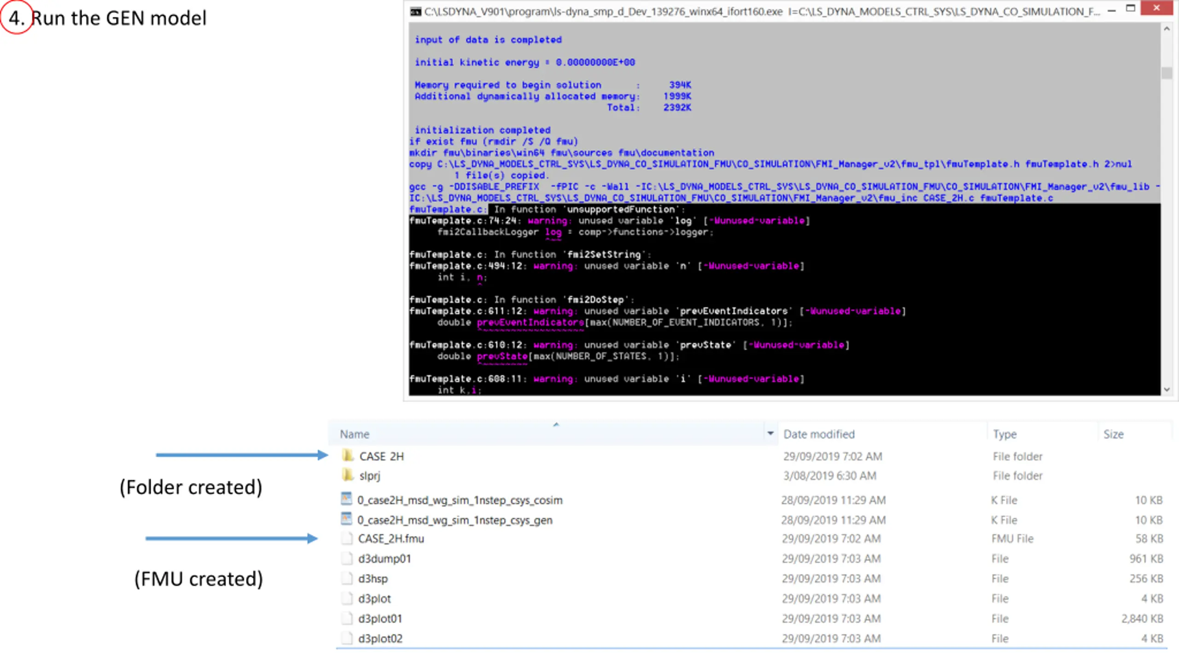Select the d3plot file icon
This screenshot has width=1179, height=663.
click(x=347, y=598)
